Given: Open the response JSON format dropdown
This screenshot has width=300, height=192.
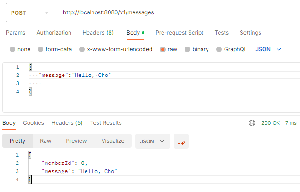Looking at the screenshot, I should [x=152, y=141].
